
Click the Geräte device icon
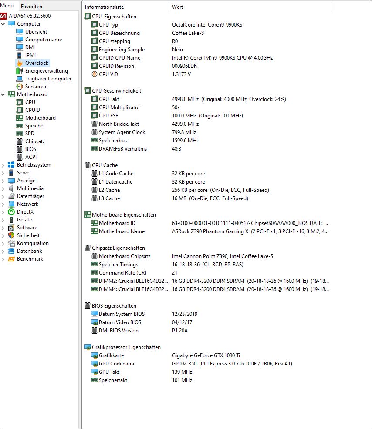tap(11, 220)
